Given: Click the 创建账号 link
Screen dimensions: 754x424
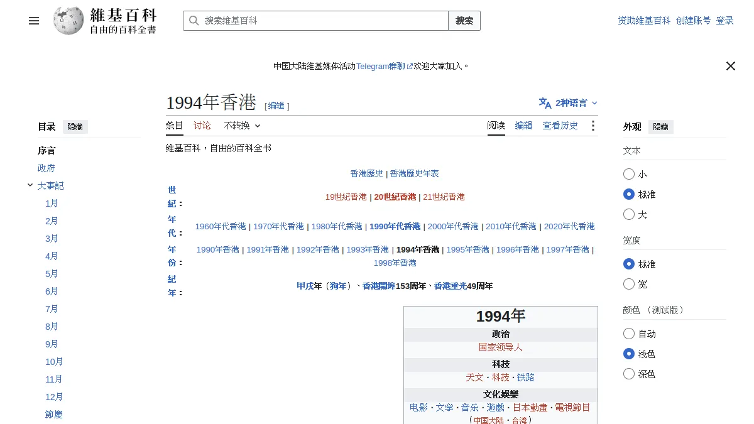Looking at the screenshot, I should point(694,21).
